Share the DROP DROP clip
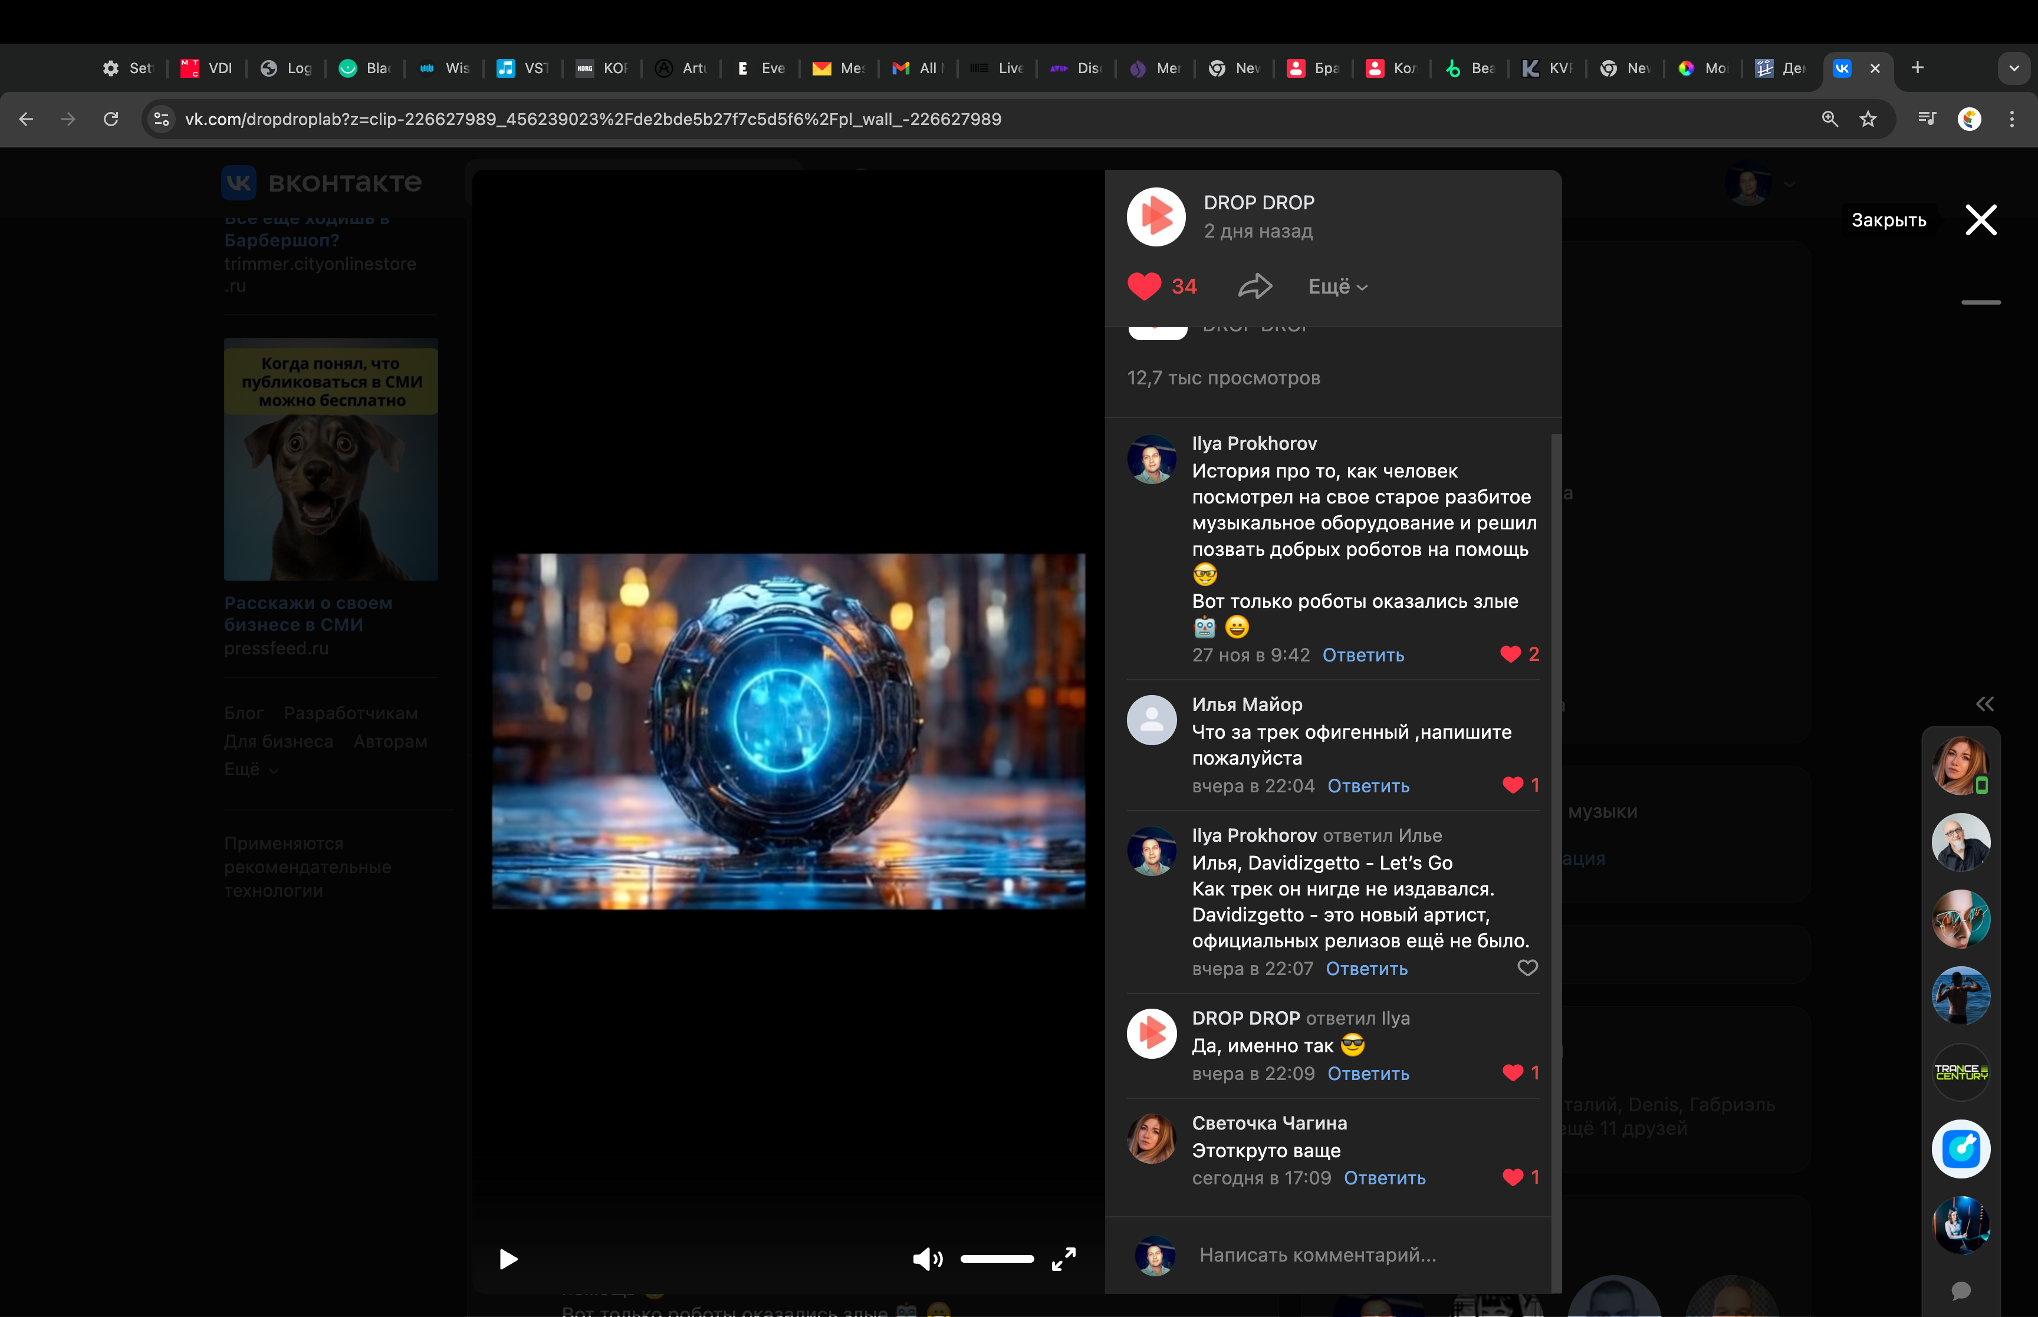This screenshot has width=2038, height=1317. pos(1255,287)
